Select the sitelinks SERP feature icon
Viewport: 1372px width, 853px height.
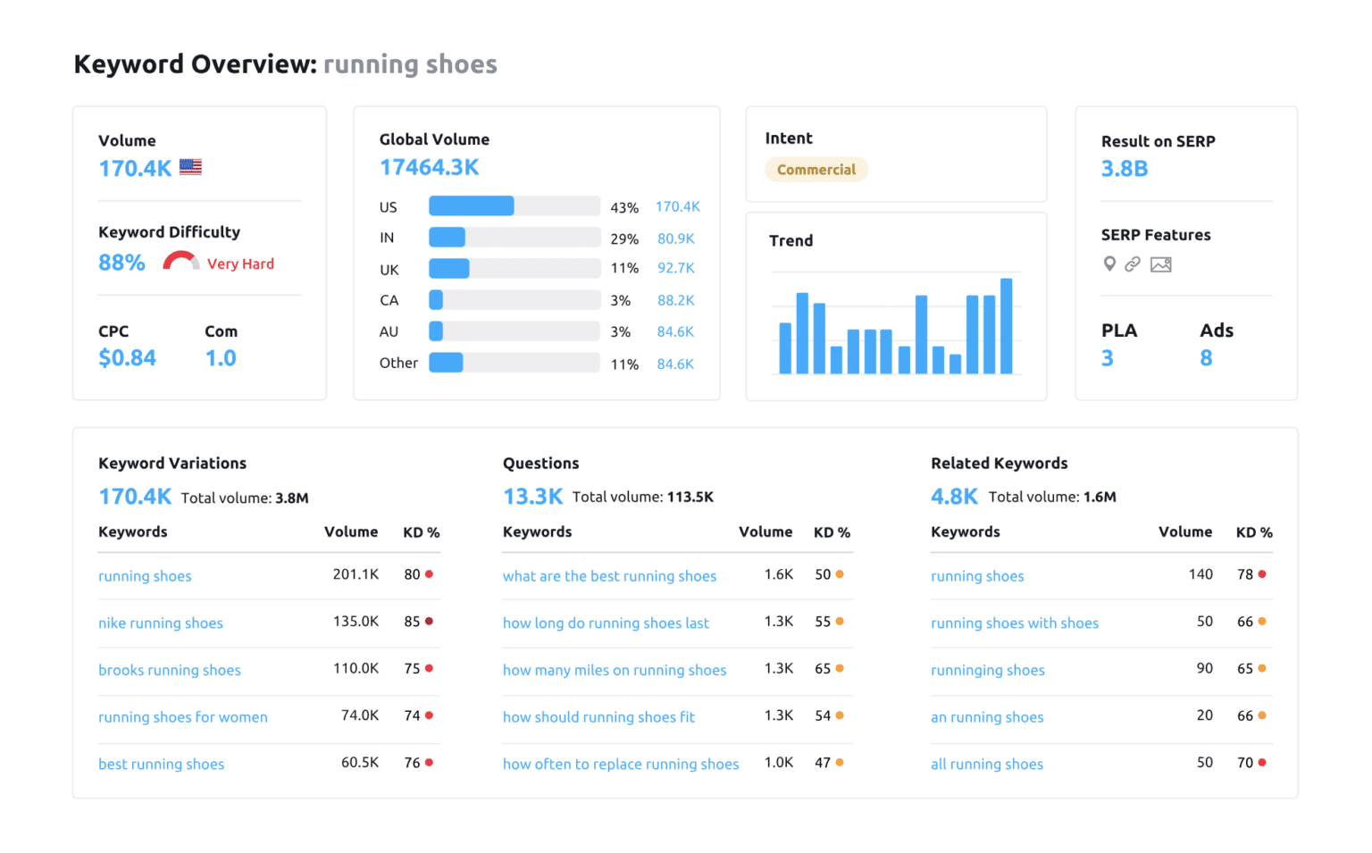[1133, 264]
